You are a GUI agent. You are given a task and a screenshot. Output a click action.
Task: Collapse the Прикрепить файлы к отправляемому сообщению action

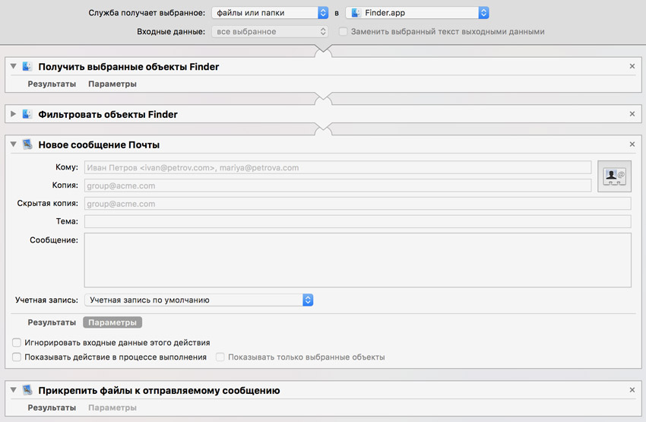tap(13, 390)
